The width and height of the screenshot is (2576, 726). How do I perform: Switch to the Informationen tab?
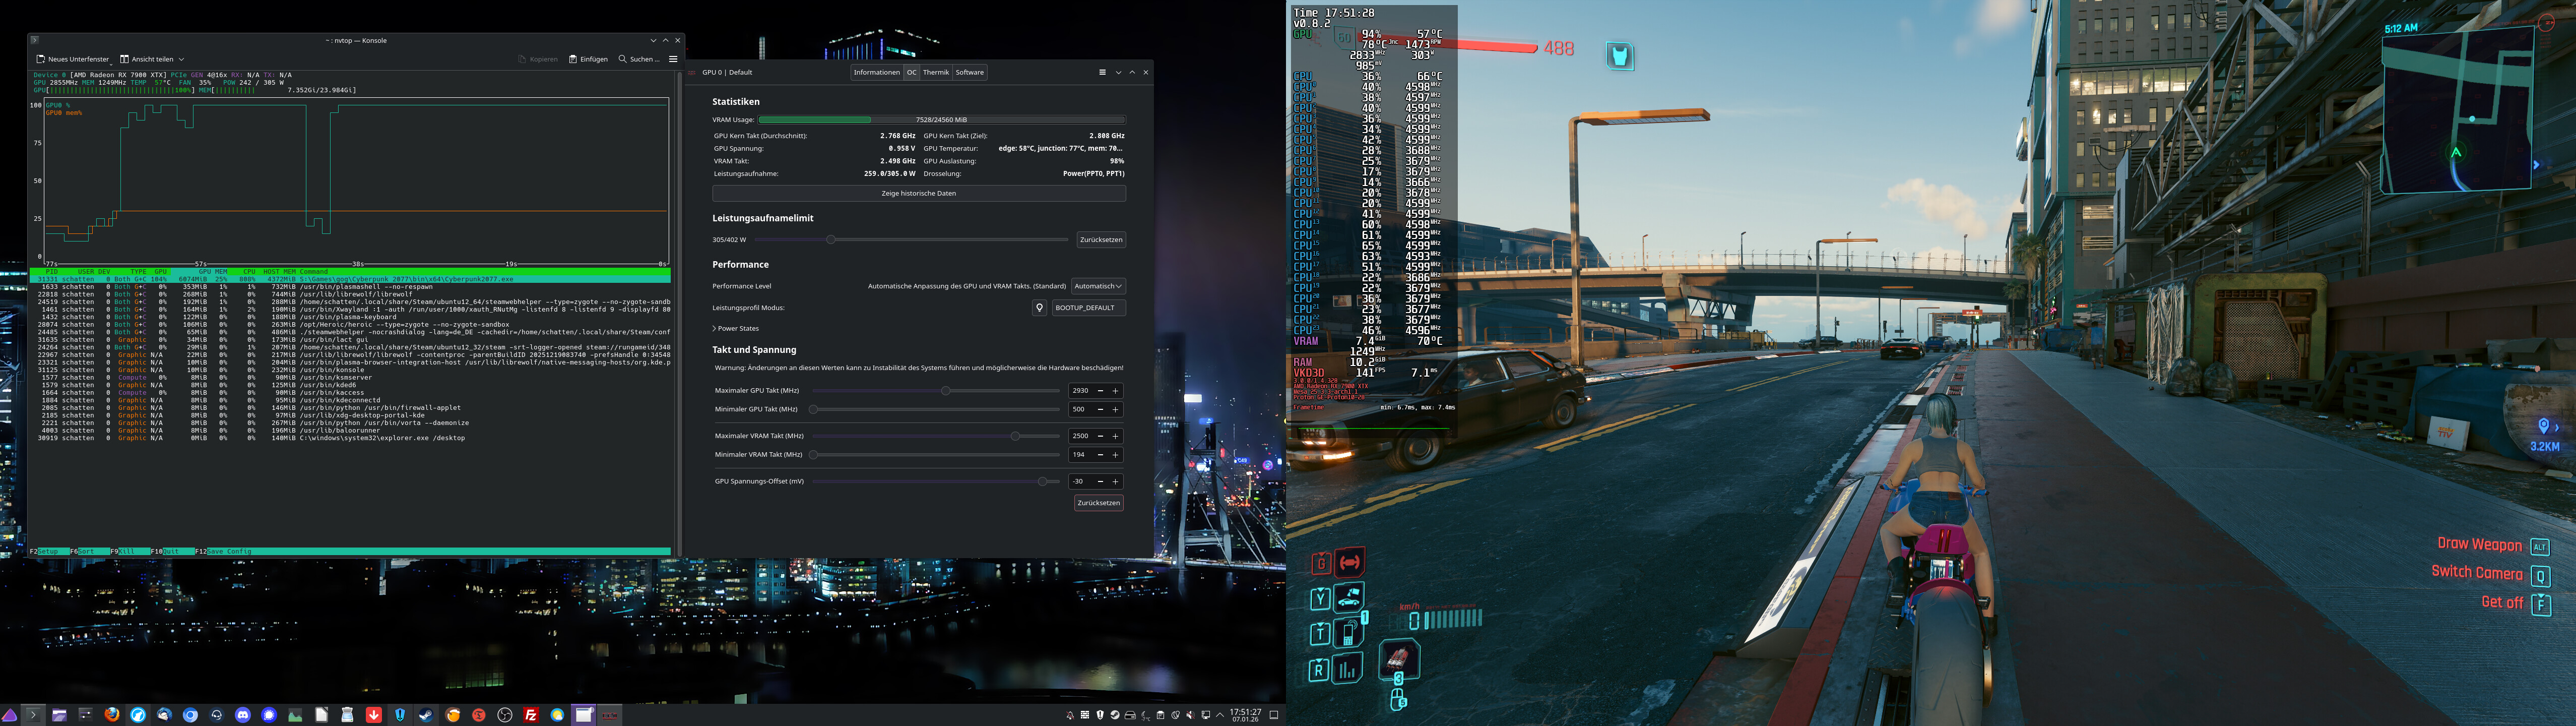pos(876,72)
